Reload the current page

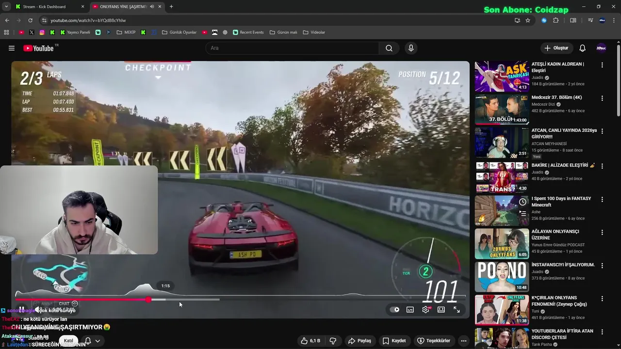click(30, 20)
